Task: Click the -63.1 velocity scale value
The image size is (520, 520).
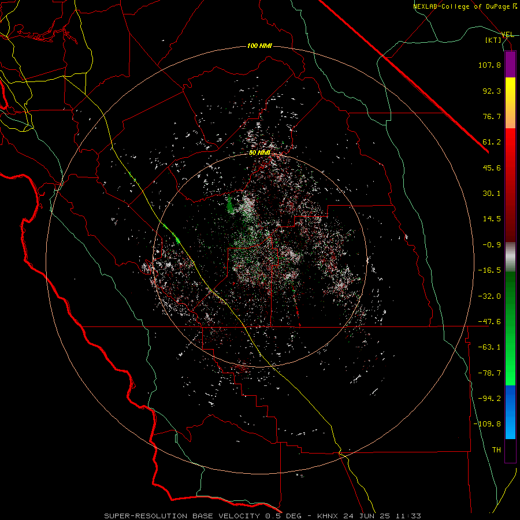Action: click(x=489, y=347)
